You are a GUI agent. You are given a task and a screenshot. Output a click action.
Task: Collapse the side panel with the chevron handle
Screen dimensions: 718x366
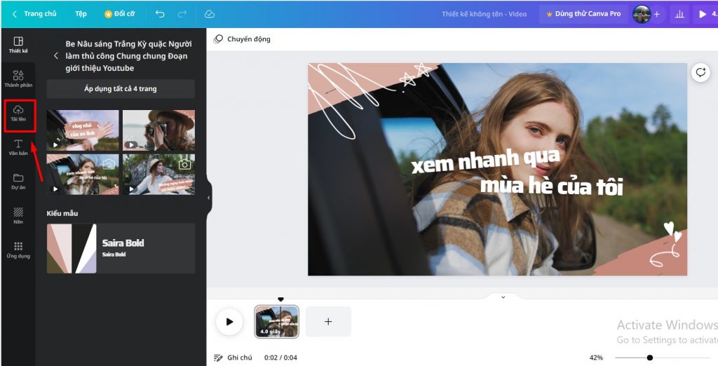point(209,198)
